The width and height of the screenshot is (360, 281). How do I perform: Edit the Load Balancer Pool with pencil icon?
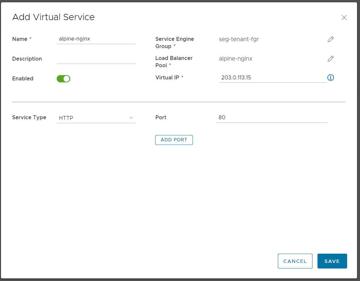tap(330, 59)
